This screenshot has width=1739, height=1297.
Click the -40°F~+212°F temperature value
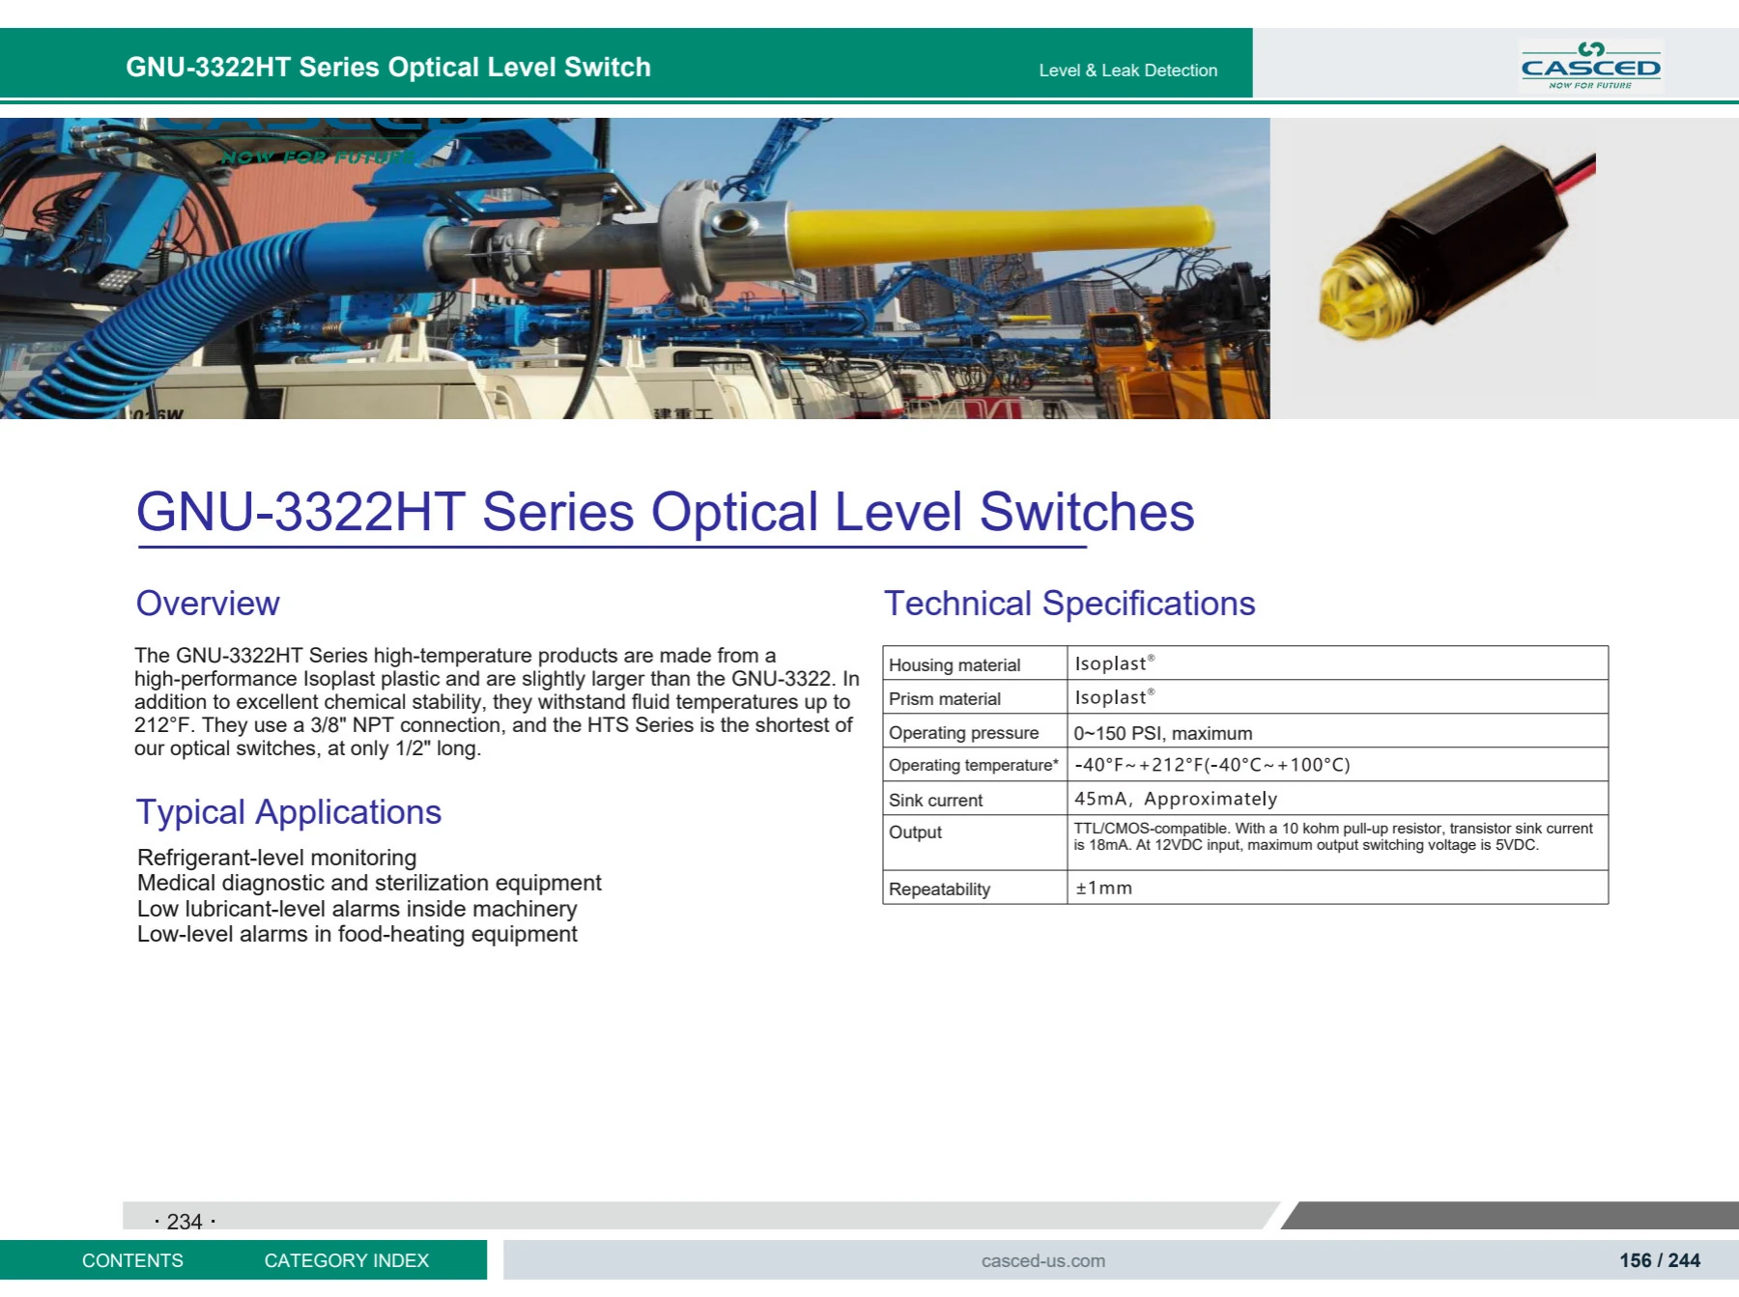(1212, 765)
